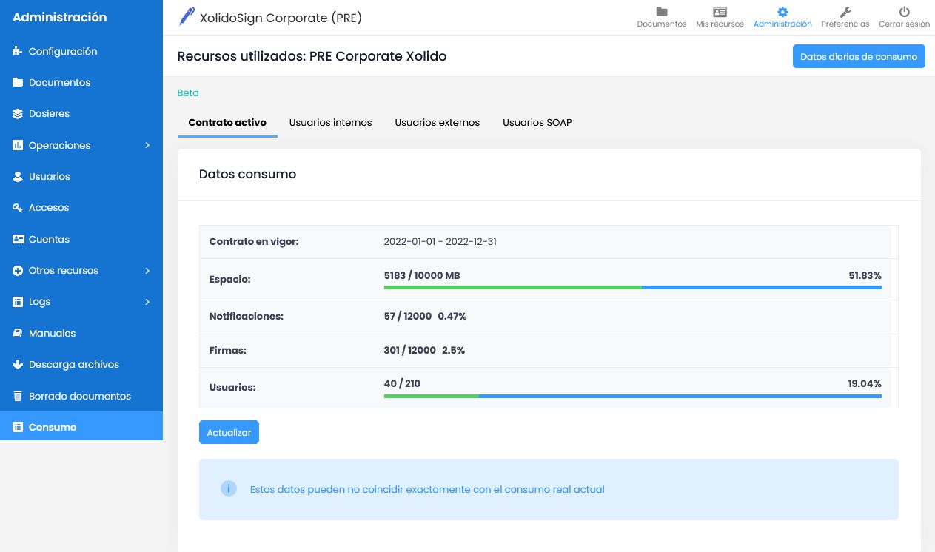Switch to the Usuarios internos tab
Viewport: 935px width, 552px height.
click(330, 123)
